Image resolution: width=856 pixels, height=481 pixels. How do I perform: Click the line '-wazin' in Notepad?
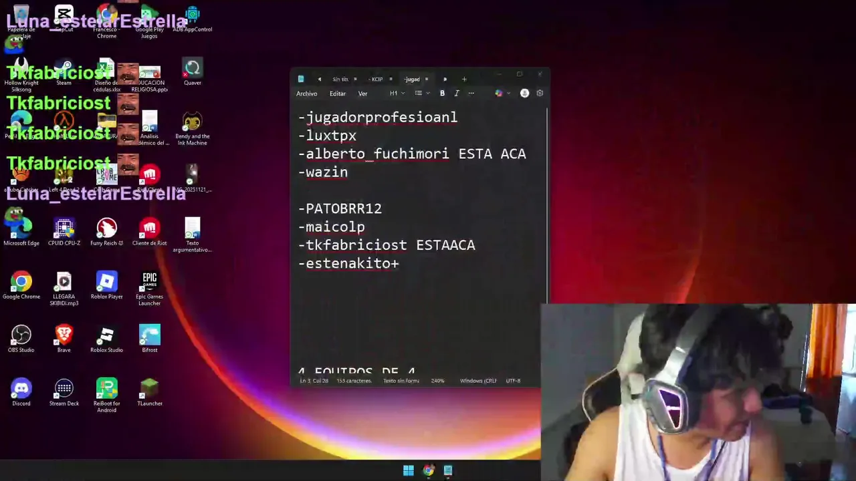323,172
